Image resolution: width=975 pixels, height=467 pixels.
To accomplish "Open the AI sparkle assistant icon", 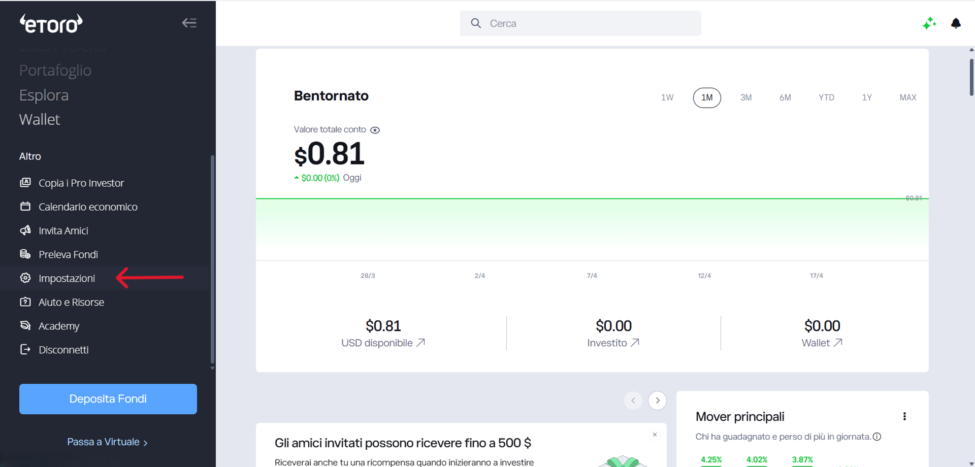I will (929, 23).
